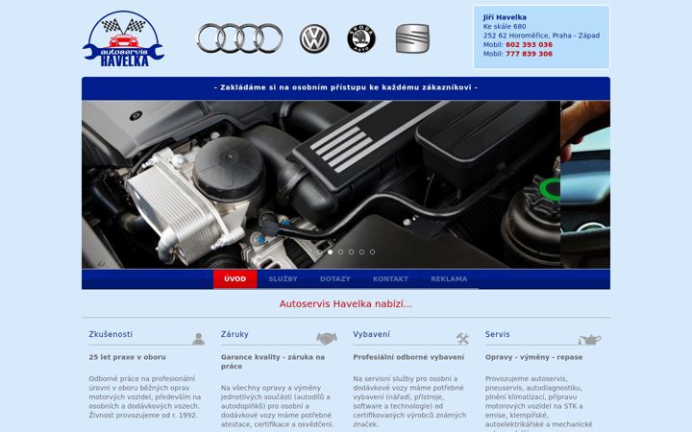Click the Škoda Auto logo

361,38
